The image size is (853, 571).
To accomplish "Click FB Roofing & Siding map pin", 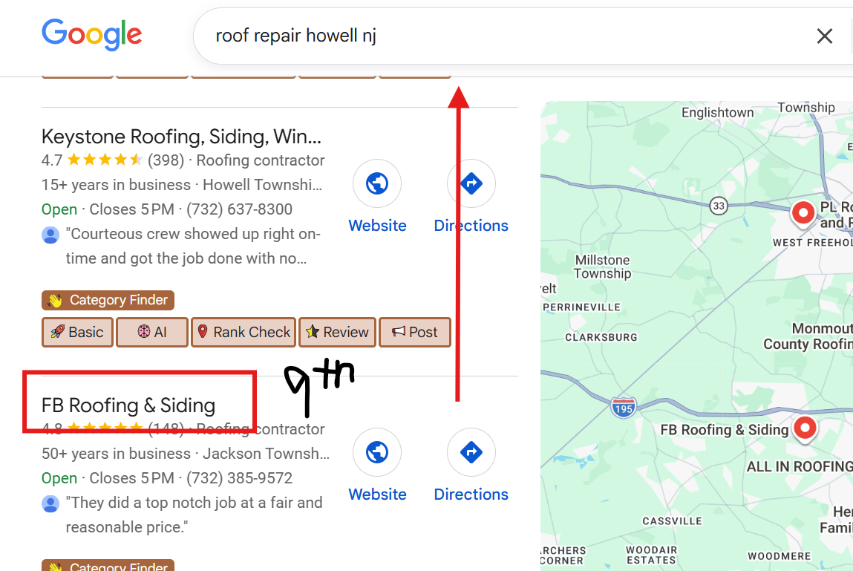I will pos(804,428).
